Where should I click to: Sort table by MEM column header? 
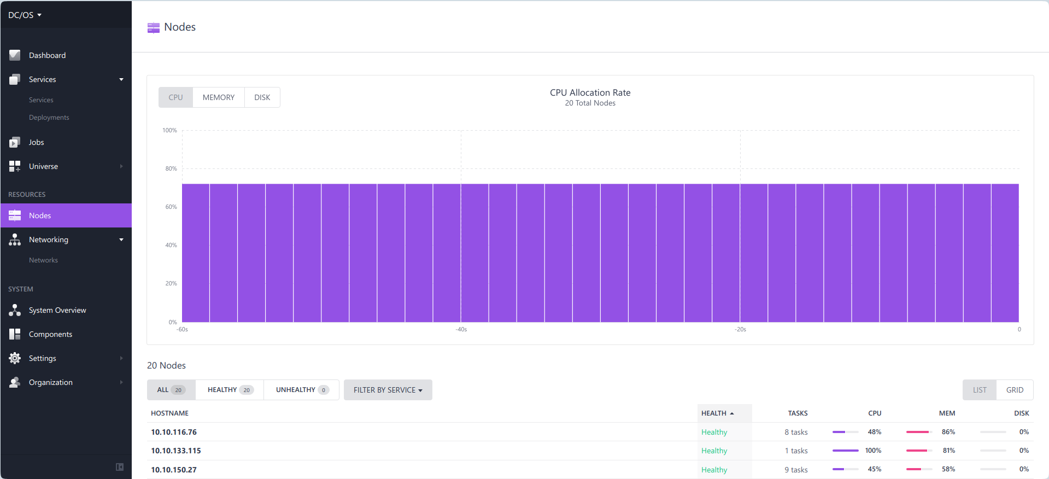pyautogui.click(x=947, y=413)
